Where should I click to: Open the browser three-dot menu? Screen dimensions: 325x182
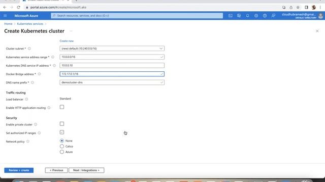(320, 7)
